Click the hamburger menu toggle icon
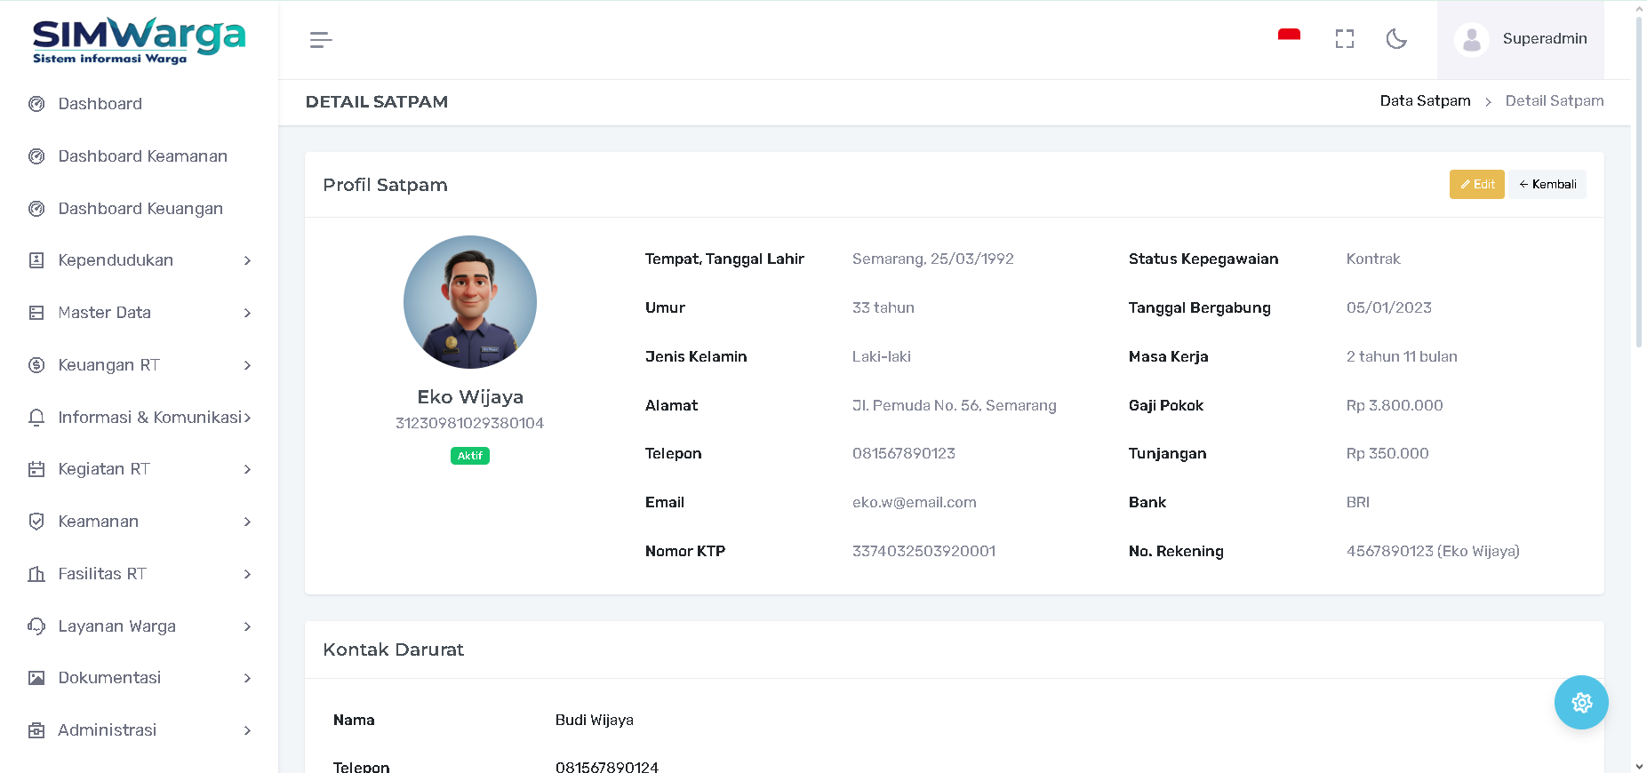Screen dimensions: 1647x773 pos(321,40)
